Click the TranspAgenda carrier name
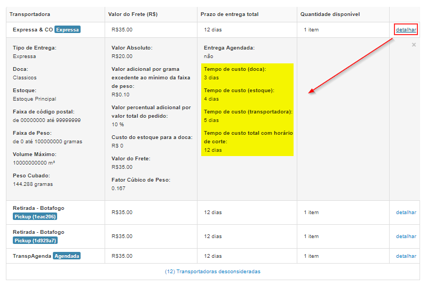Screen dimensions: 427x286 pos(32,256)
